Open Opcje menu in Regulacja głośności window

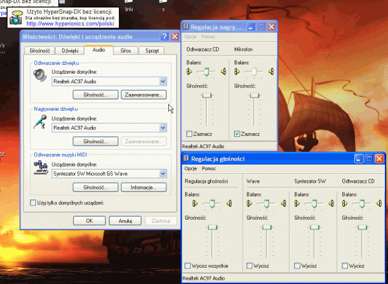click(x=190, y=169)
